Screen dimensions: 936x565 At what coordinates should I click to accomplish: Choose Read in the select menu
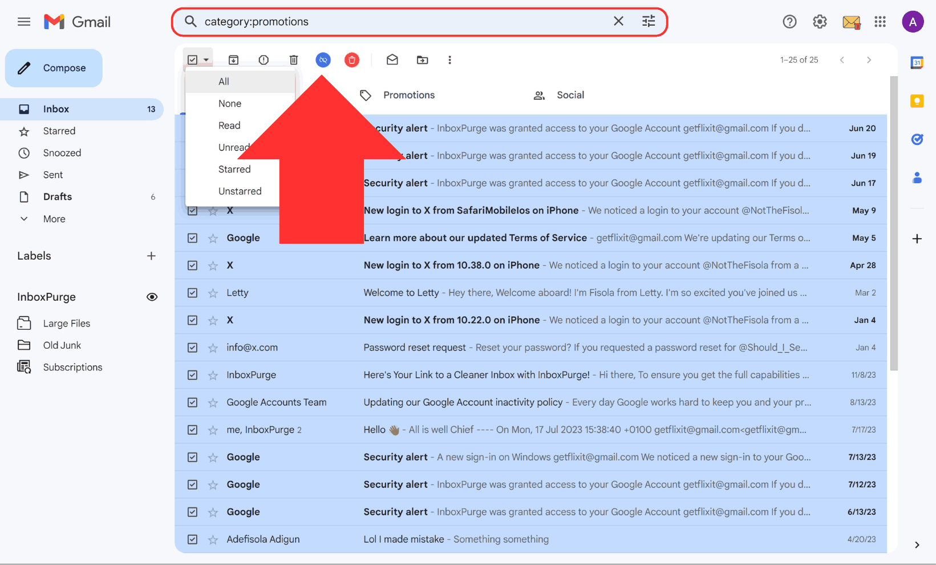[229, 126]
